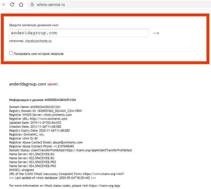Select the 'Domain Name: ANDERIDAGROUP.COM' line

tap(35, 107)
